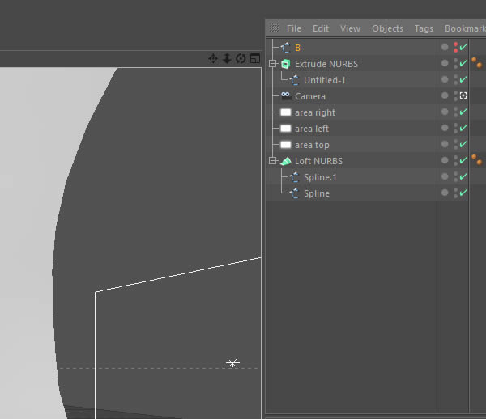
Task: Select the Extrude NURBS object name
Action: 326,64
